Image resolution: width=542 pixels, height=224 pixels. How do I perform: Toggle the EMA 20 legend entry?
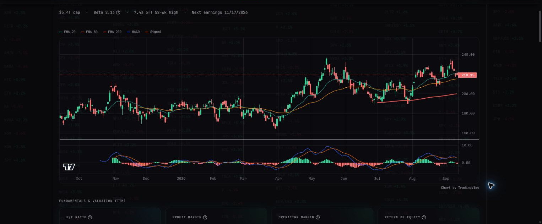(67, 32)
